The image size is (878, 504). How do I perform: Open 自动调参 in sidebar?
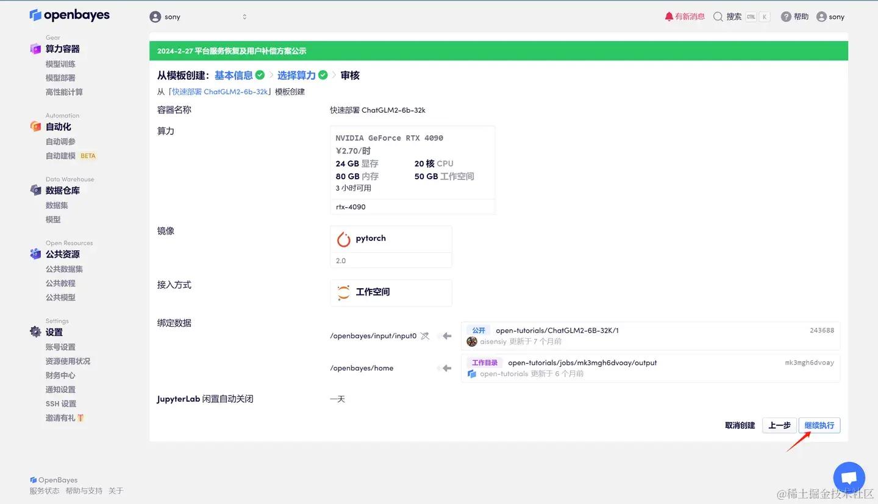(x=60, y=141)
